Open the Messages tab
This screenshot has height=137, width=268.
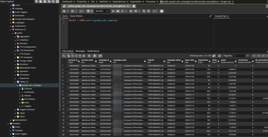[80, 51]
